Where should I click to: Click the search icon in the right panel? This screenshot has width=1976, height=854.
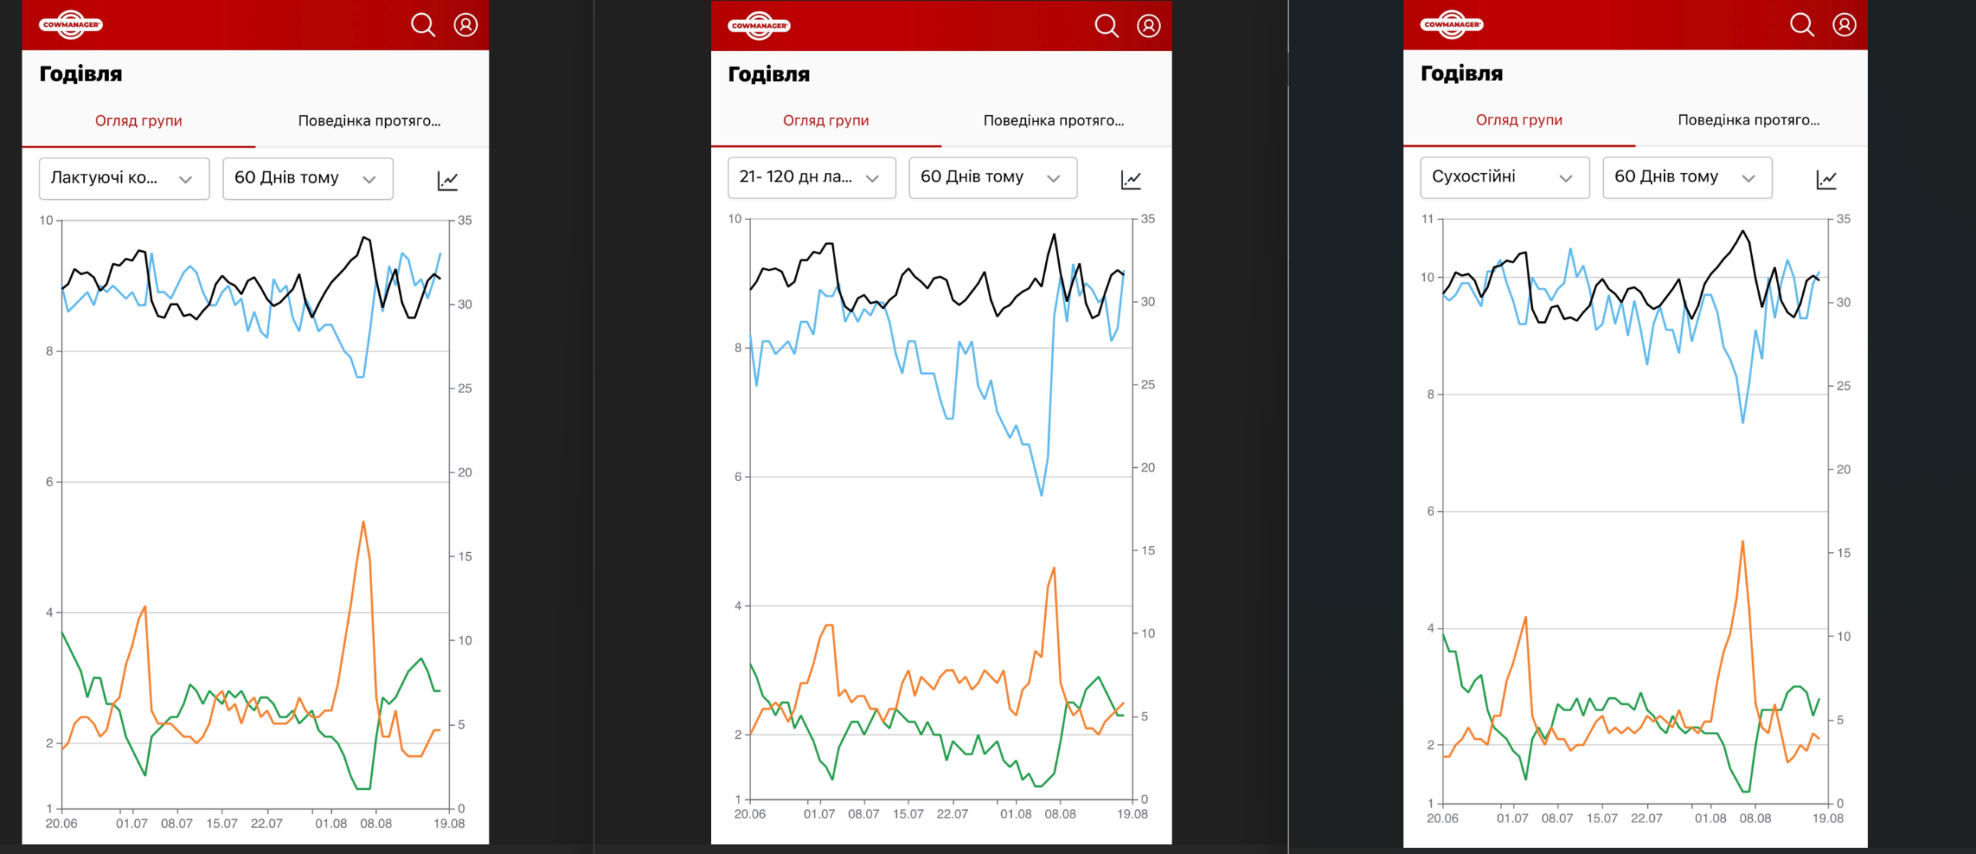click(1802, 25)
